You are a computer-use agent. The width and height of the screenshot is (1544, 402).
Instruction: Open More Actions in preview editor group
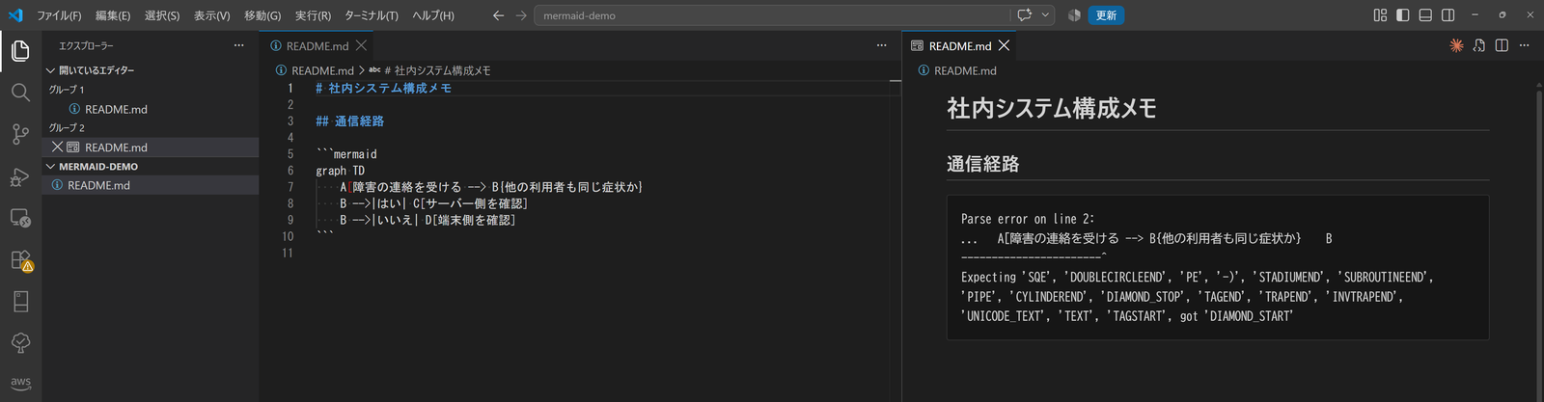pyautogui.click(x=1525, y=45)
